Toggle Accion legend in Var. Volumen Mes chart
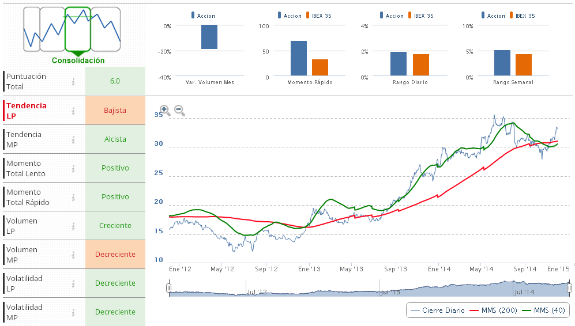The width and height of the screenshot is (575, 326). click(203, 16)
